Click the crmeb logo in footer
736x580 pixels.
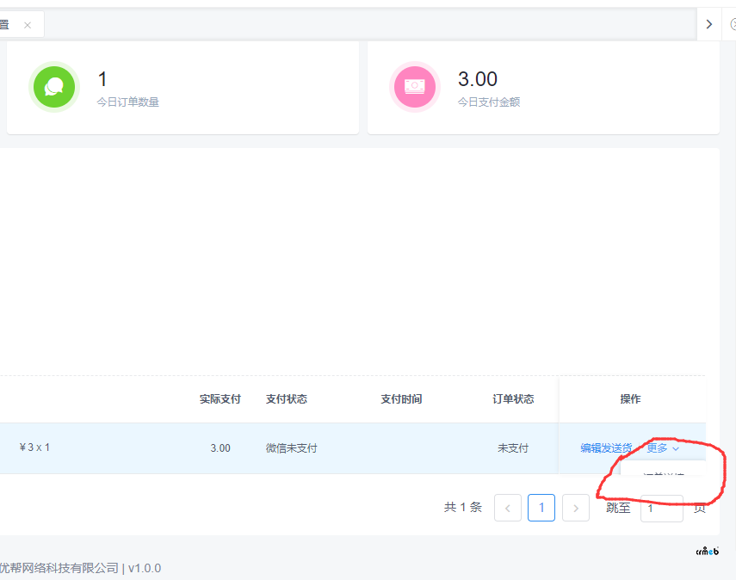[x=708, y=551]
